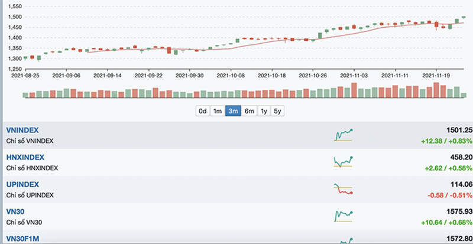Open the VNINDEX sparkline mini chart
473x244 pixels.
pyautogui.click(x=343, y=135)
